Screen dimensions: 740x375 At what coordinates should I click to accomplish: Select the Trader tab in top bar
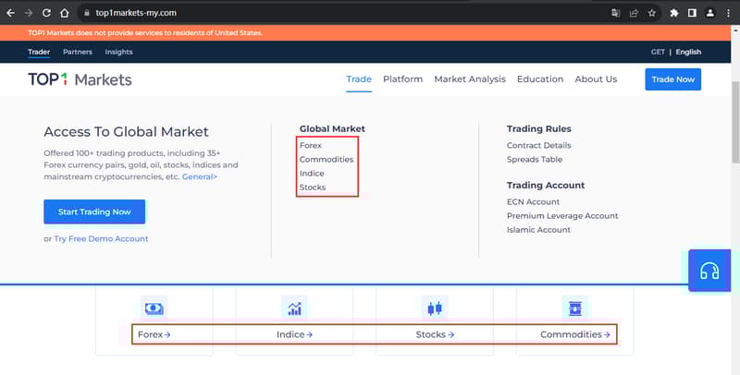point(39,52)
